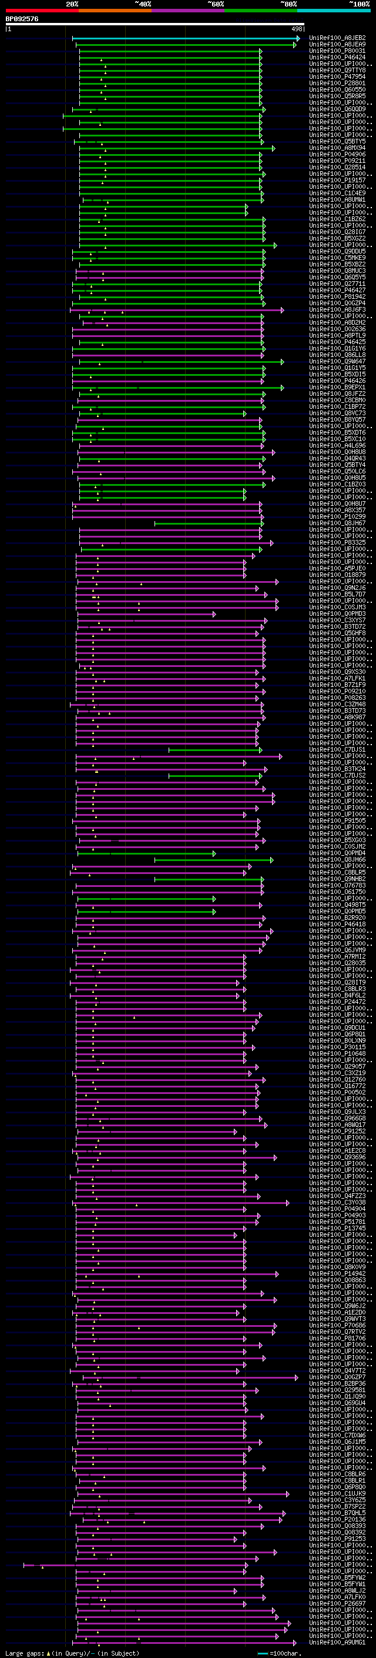Open hit UniRef100_P30115
This screenshot has width=376, height=1658.
pos(337,1047)
